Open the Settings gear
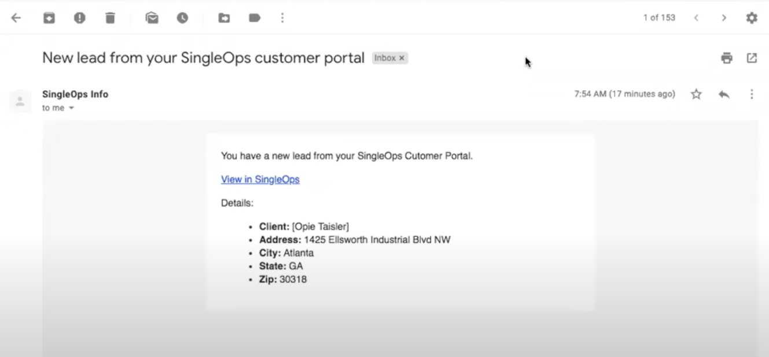The width and height of the screenshot is (769, 357). click(752, 18)
